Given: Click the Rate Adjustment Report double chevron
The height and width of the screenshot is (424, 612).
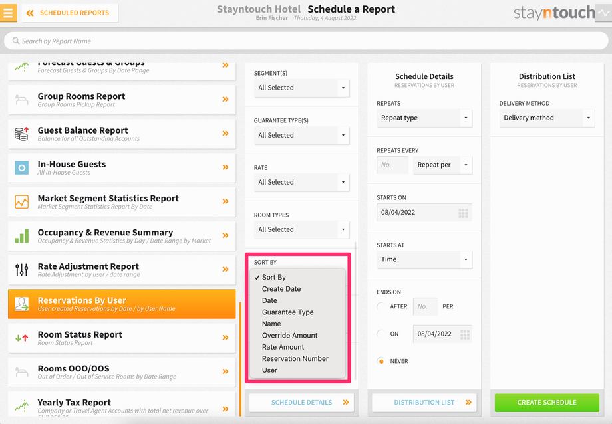Looking at the screenshot, I should click(226, 269).
